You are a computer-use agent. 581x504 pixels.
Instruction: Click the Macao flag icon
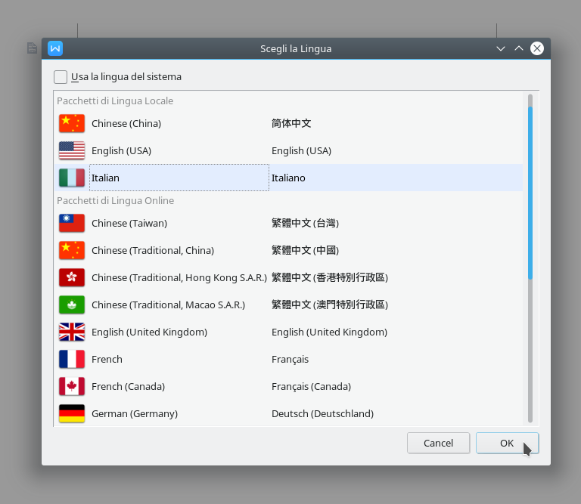72,305
